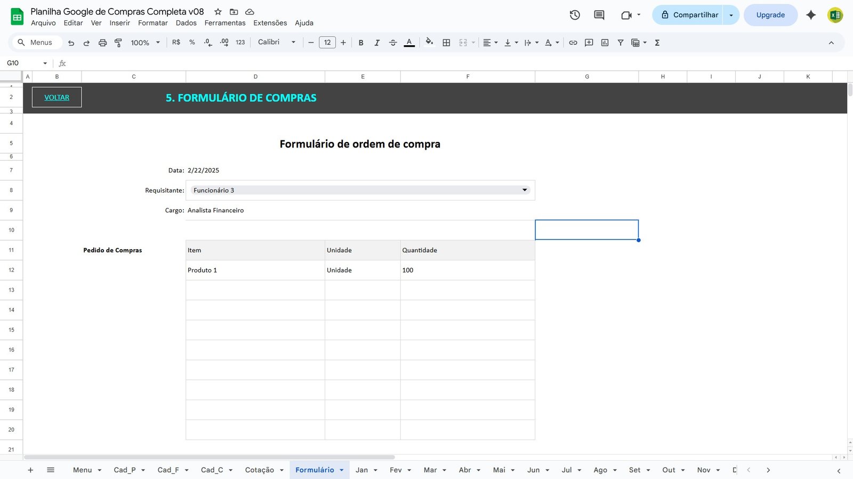The image size is (853, 479).
Task: Switch to the Cotação sheet tab
Action: (260, 470)
